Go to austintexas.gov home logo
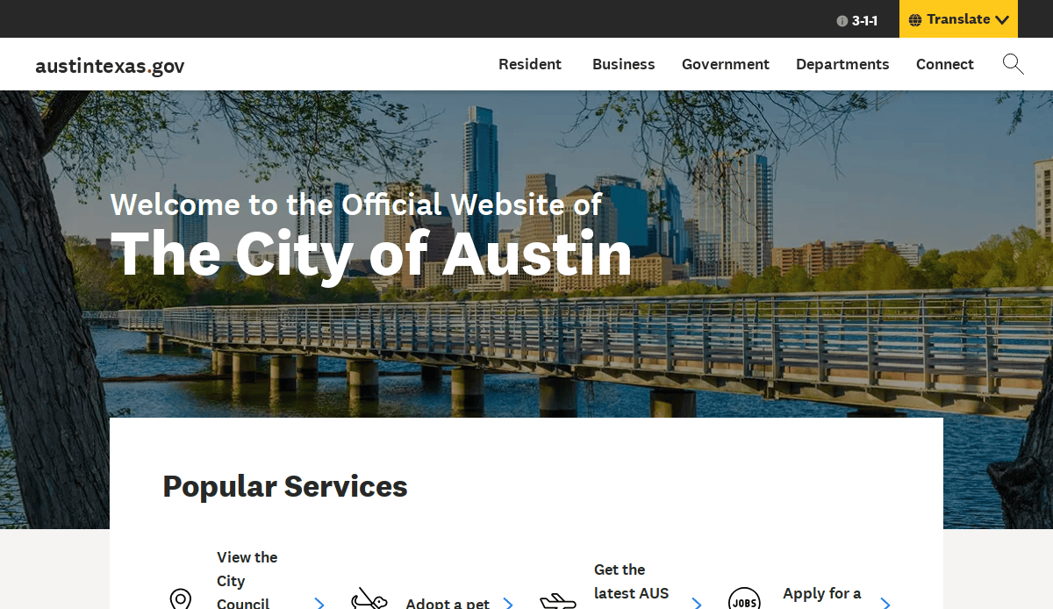 110,66
